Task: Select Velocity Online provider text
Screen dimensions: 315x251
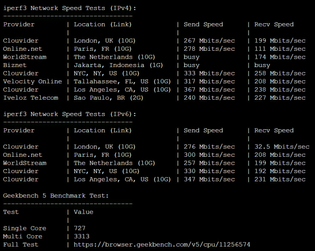Action: click(x=32, y=81)
